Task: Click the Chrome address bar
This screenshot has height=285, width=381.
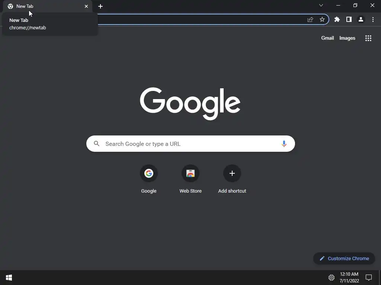Action: (x=202, y=19)
